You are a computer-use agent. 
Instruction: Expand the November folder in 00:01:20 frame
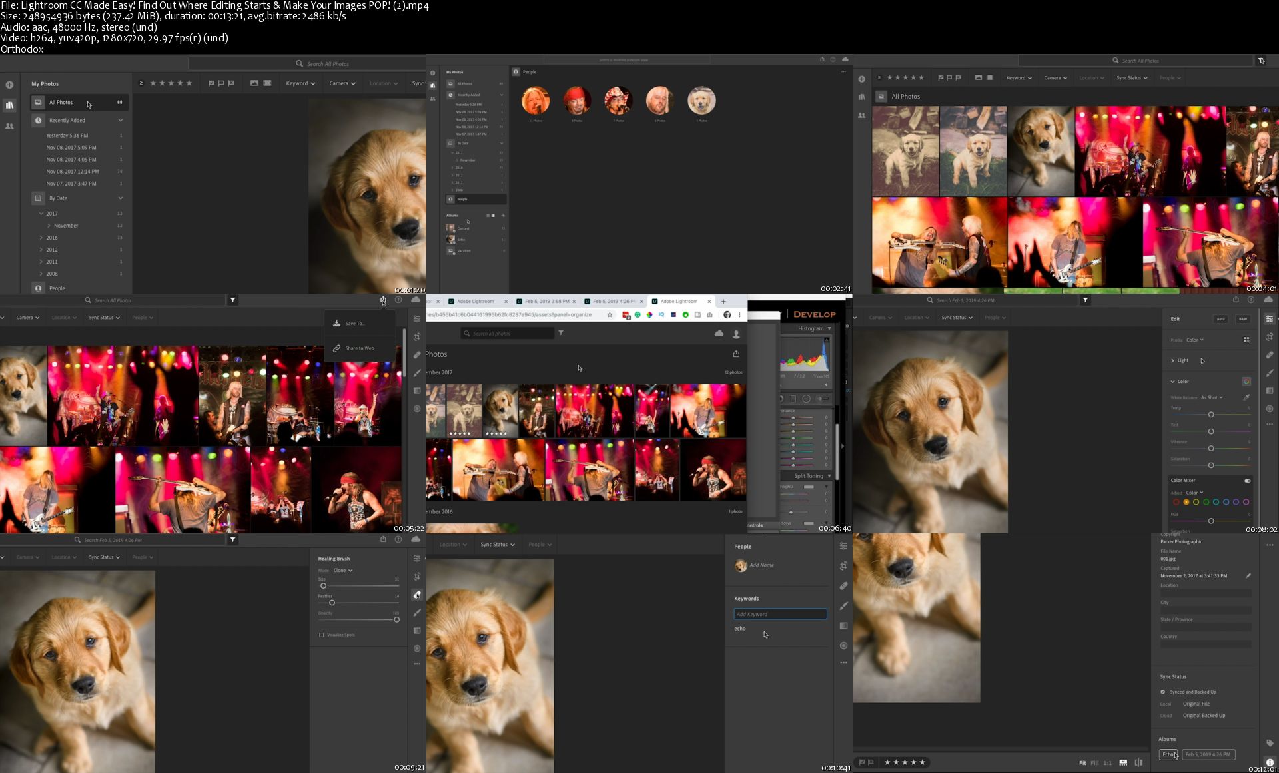(x=49, y=226)
